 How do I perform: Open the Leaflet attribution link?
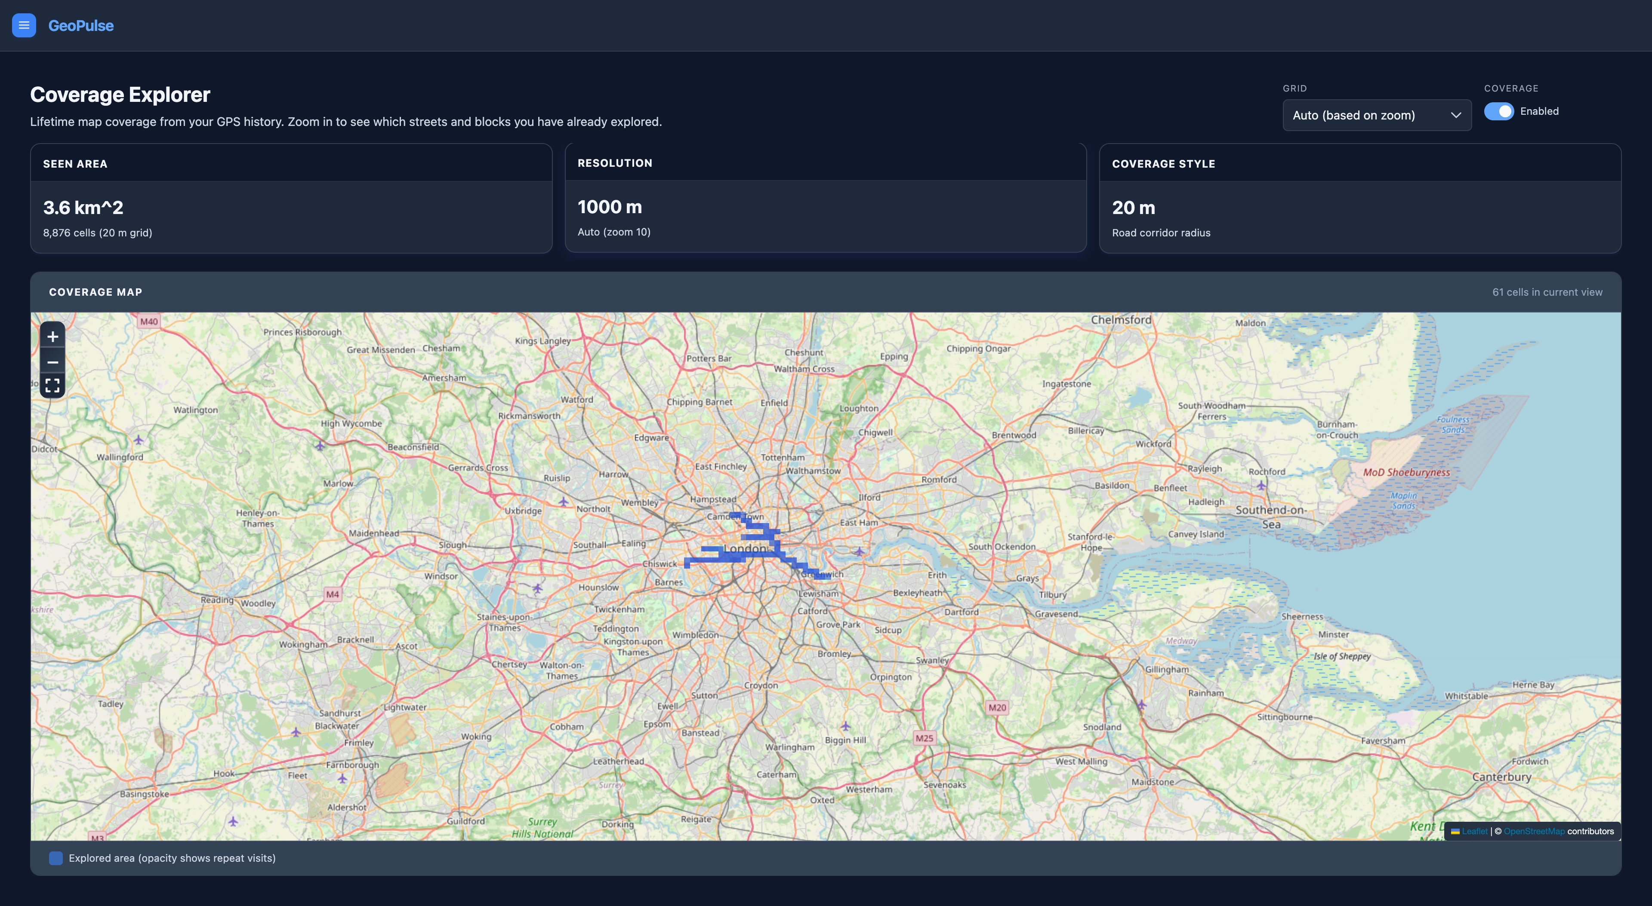[1474, 831]
